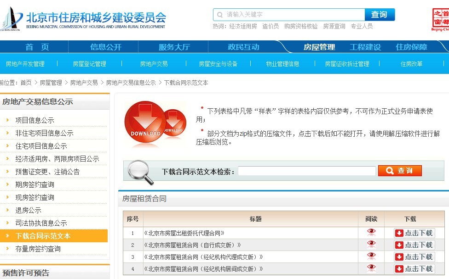Click the eye read icon for row 2
This screenshot has width=449, height=279.
tap(371, 244)
